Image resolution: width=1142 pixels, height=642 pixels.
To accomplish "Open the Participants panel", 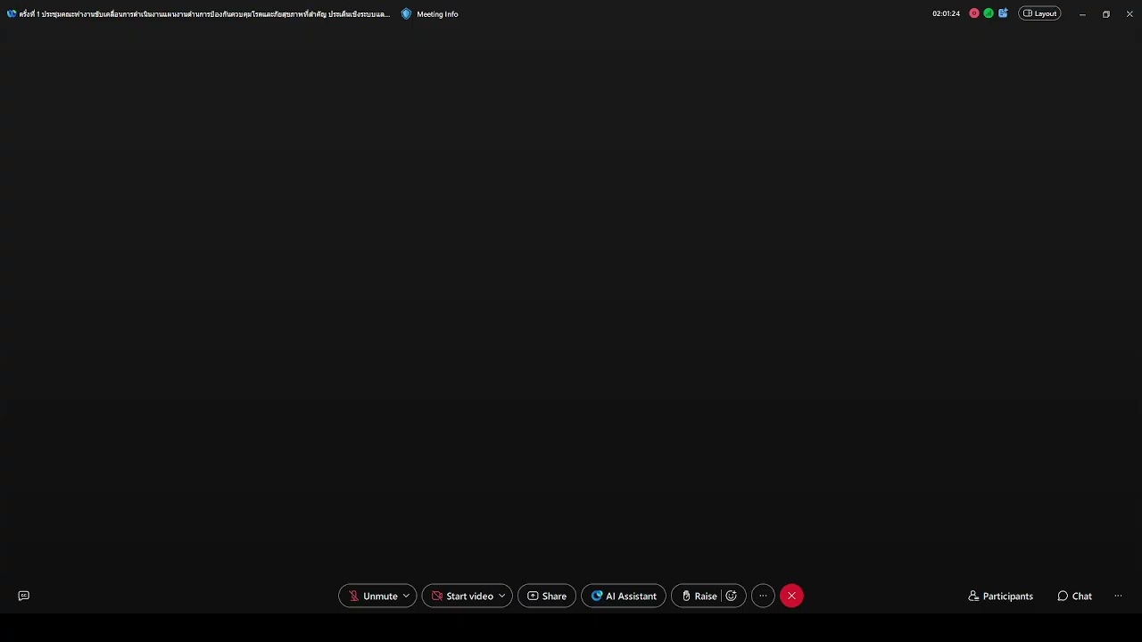I will pyautogui.click(x=1000, y=596).
